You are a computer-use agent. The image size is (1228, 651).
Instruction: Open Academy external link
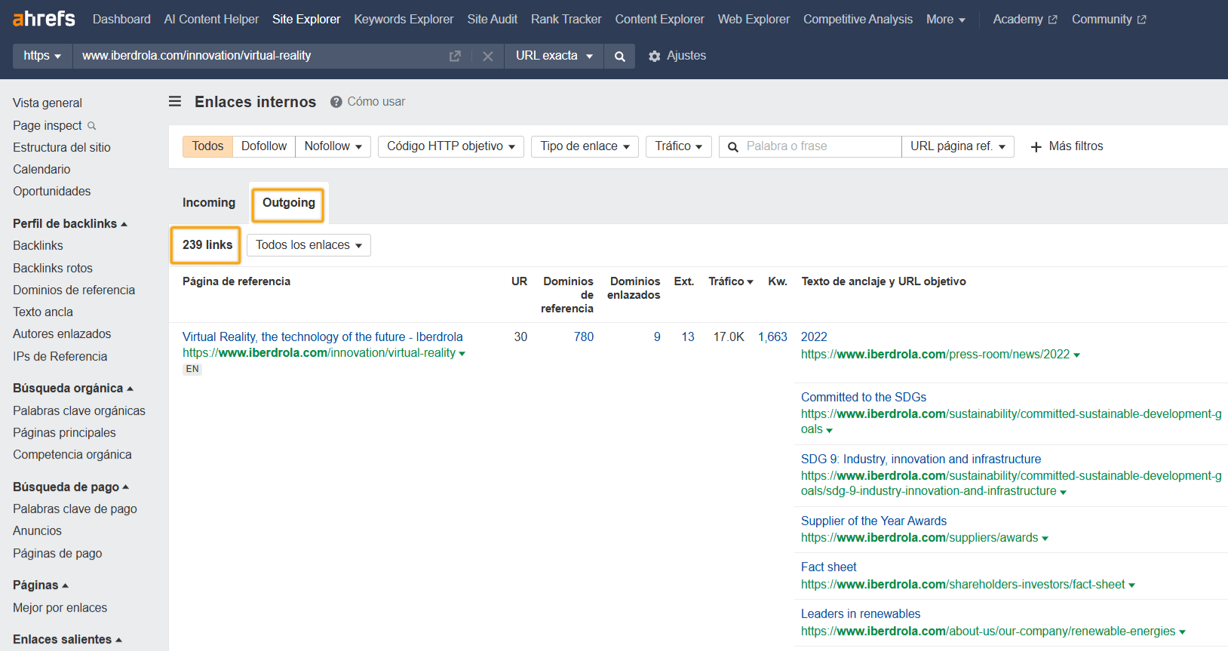[1025, 20]
